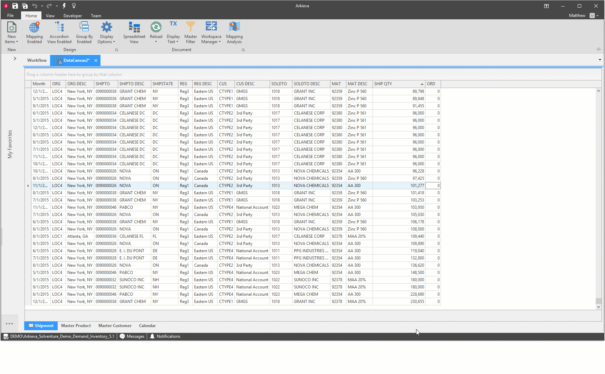Toggle Mapping Enabled

tap(35, 32)
